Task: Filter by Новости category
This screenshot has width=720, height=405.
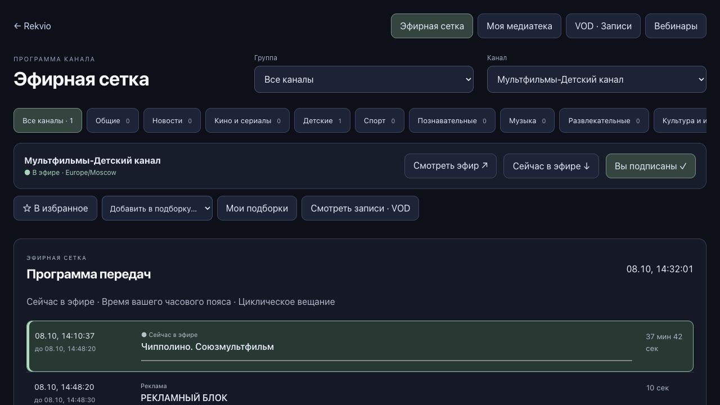Action: pyautogui.click(x=172, y=120)
